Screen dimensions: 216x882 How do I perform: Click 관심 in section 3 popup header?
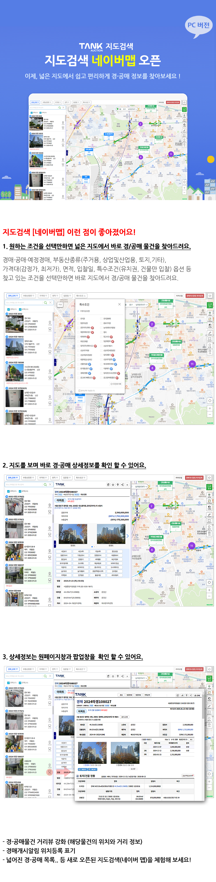(x=121, y=695)
